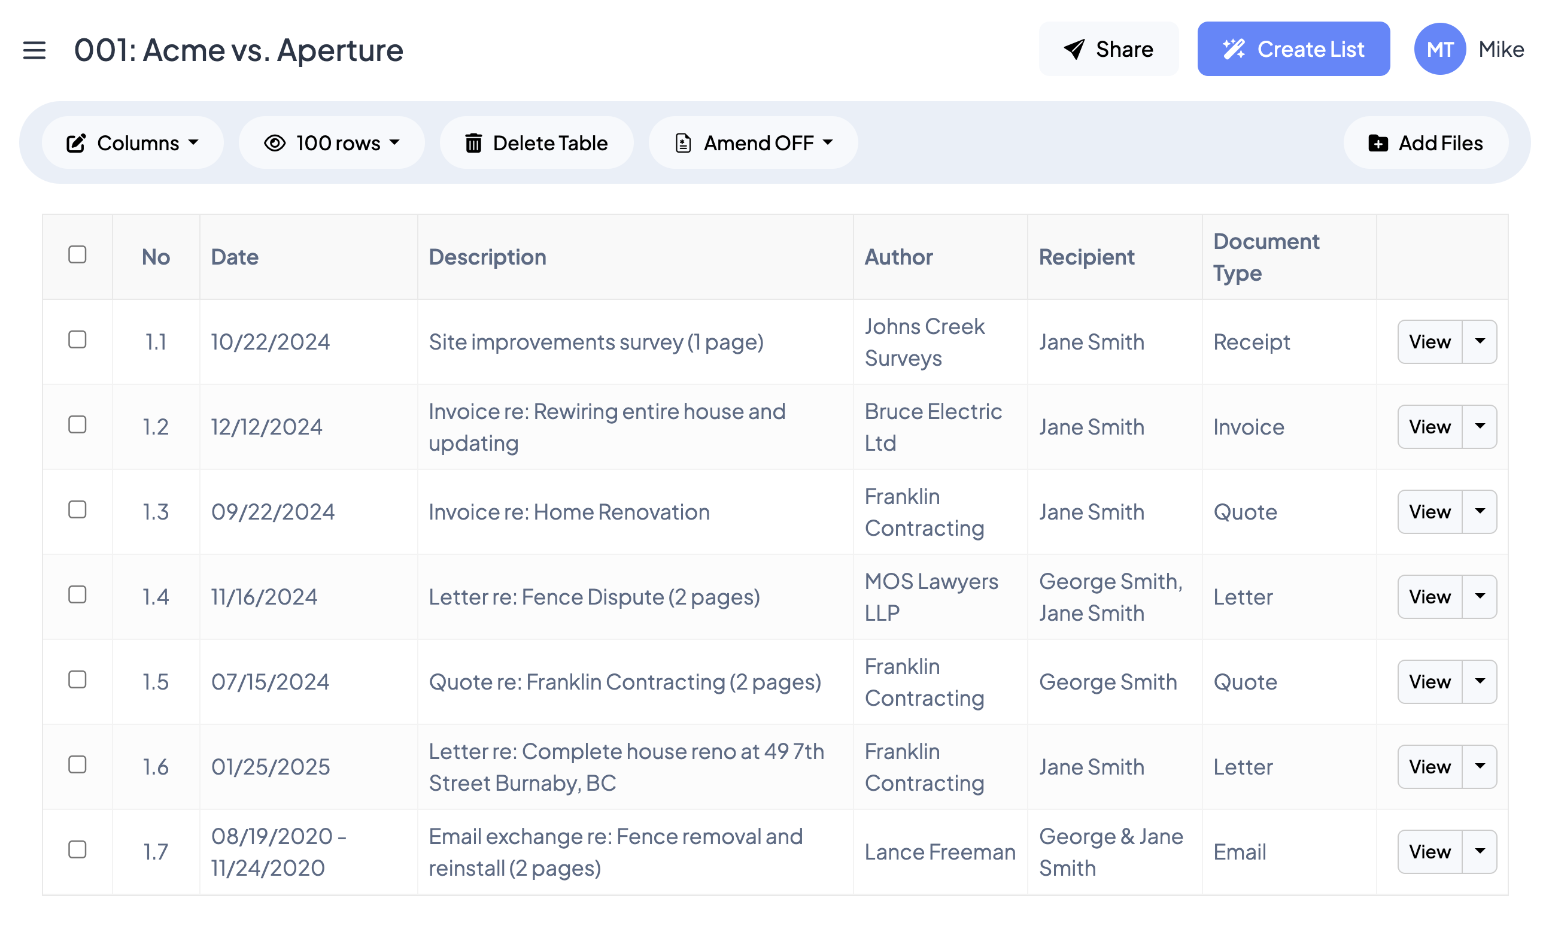
Task: Click the pencil edit Columns icon
Action: [x=76, y=143]
